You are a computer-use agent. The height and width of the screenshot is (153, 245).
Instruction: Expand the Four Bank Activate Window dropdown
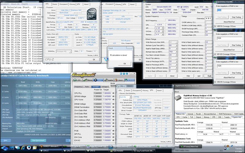tap(177, 55)
